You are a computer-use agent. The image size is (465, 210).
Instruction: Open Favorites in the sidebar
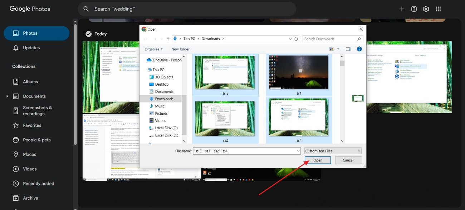[32, 125]
